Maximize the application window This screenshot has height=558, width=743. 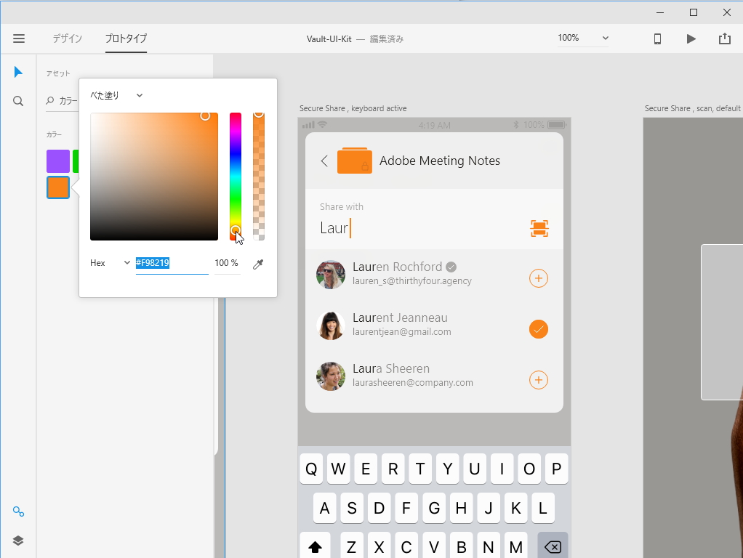694,13
